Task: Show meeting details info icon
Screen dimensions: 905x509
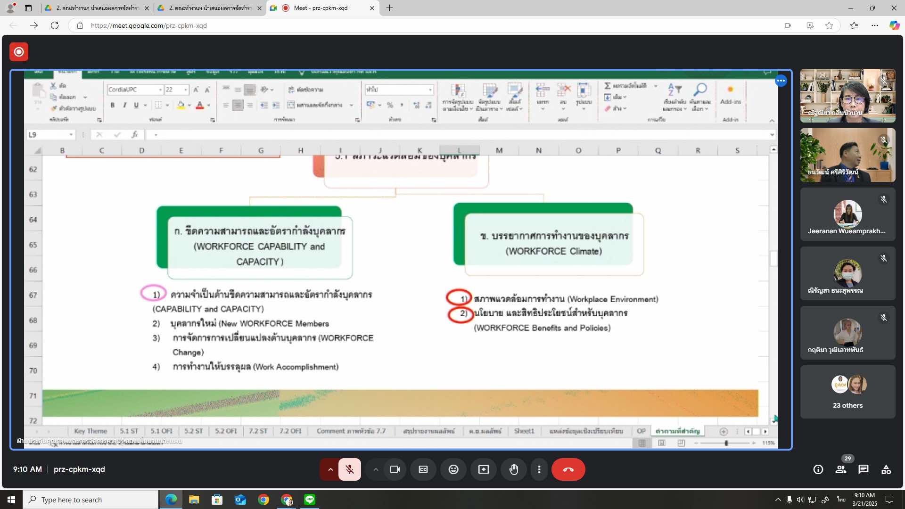Action: 818,469
